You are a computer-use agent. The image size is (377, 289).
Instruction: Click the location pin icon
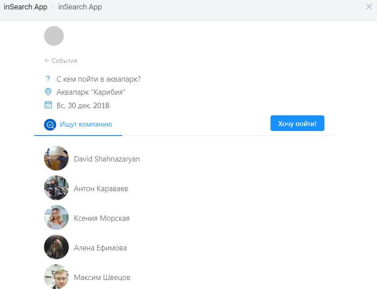click(48, 92)
